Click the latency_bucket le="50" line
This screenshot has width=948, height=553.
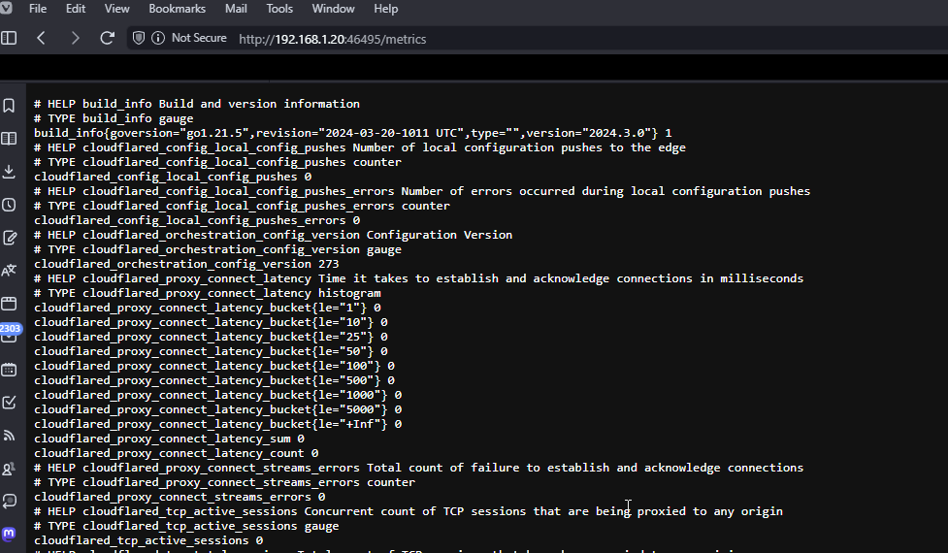pyautogui.click(x=211, y=351)
